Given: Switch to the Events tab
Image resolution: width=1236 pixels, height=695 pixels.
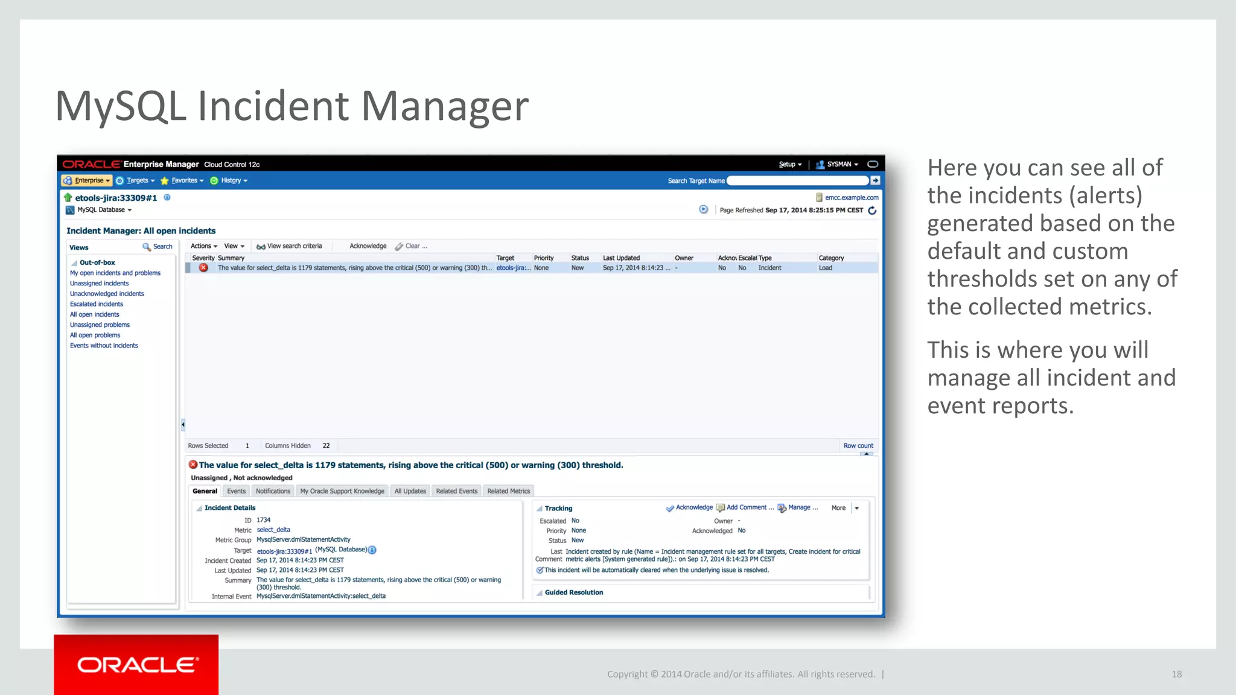Looking at the screenshot, I should (x=236, y=491).
